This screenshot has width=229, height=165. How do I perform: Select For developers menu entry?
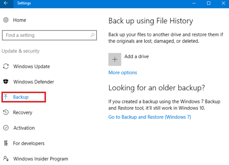(x=29, y=143)
